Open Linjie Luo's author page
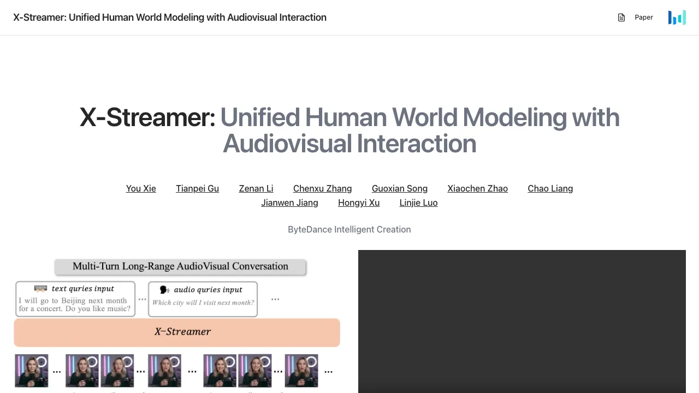Viewport: 699px width, 393px height. tap(418, 203)
